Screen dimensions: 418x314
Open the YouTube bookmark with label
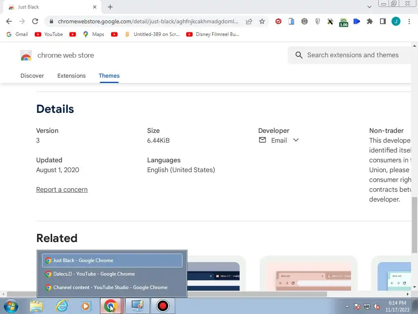[x=49, y=34]
